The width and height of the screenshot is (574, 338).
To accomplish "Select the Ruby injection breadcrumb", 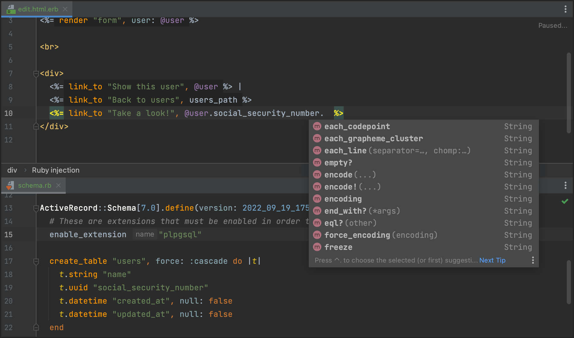I will click(x=56, y=170).
